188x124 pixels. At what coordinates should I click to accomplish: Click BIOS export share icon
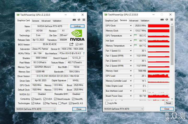[x=72, y=44]
